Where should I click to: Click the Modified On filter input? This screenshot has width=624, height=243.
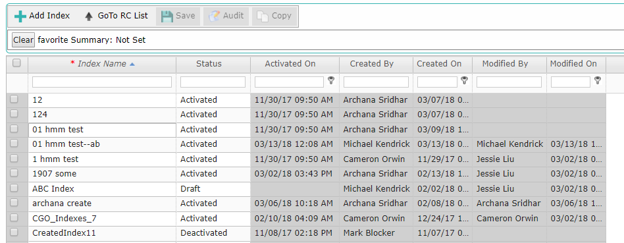[x=571, y=82]
